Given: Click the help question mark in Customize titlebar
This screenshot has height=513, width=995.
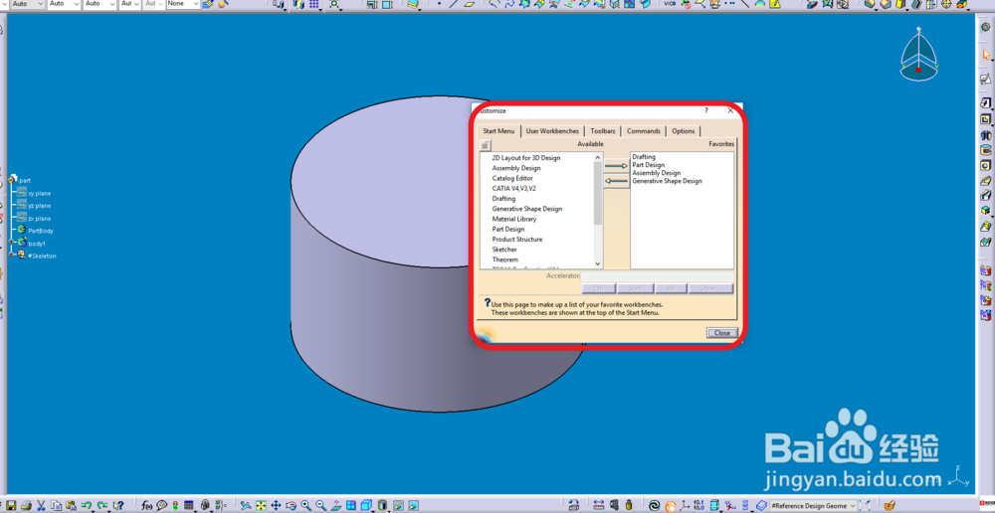Looking at the screenshot, I should (x=706, y=110).
